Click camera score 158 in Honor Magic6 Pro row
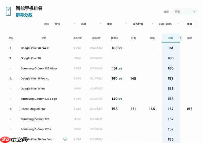 (115, 109)
